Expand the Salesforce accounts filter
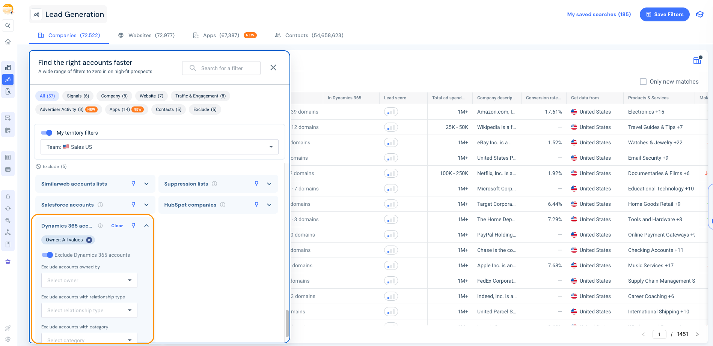The image size is (713, 346). point(146,205)
